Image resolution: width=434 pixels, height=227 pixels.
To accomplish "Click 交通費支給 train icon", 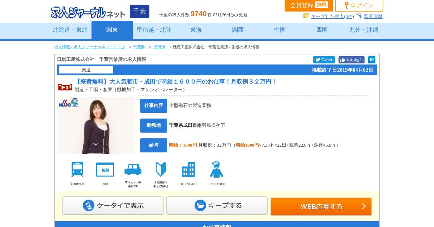I will point(77,169).
